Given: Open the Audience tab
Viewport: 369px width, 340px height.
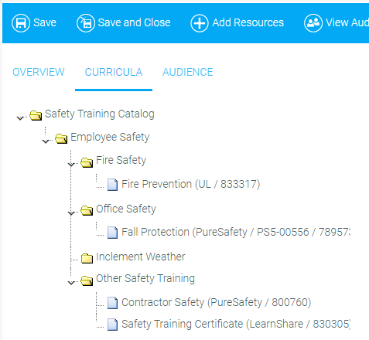Looking at the screenshot, I should click(188, 72).
